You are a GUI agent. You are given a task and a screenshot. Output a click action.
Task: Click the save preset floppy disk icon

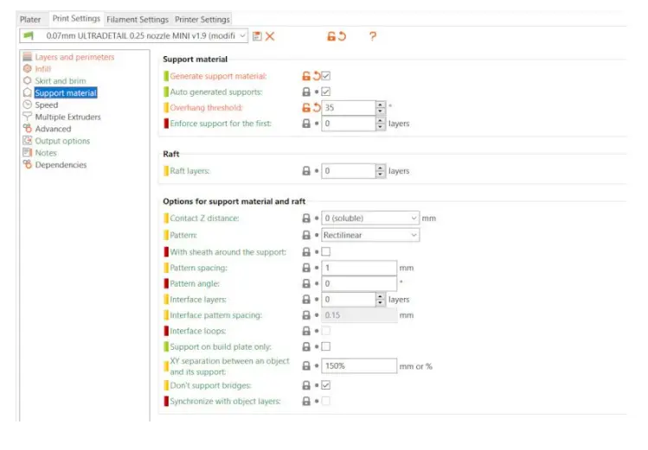pyautogui.click(x=257, y=36)
